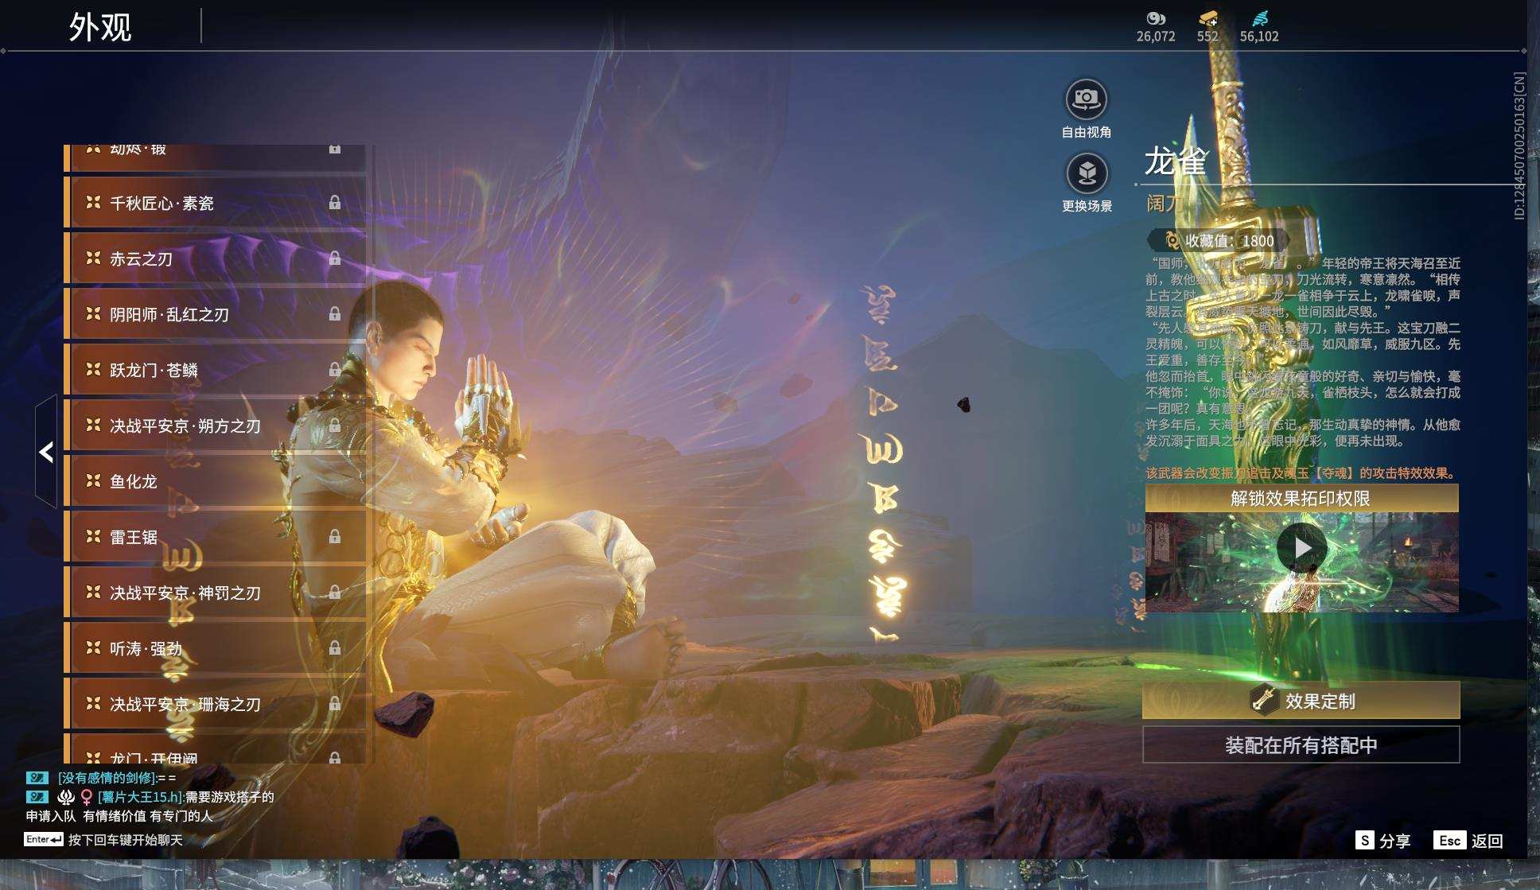This screenshot has height=890, width=1540.
Task: Select the 听涛·强劲 weapon skin
Action: click(x=215, y=648)
